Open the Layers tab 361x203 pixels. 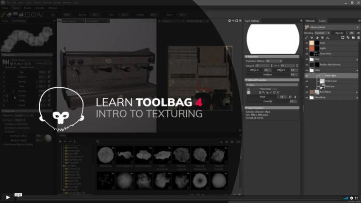click(322, 21)
